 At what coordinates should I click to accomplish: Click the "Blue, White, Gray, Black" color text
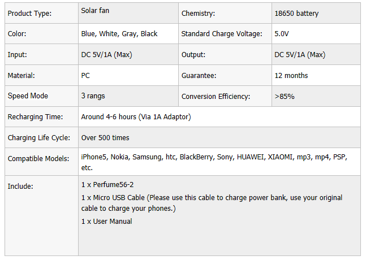(119, 34)
